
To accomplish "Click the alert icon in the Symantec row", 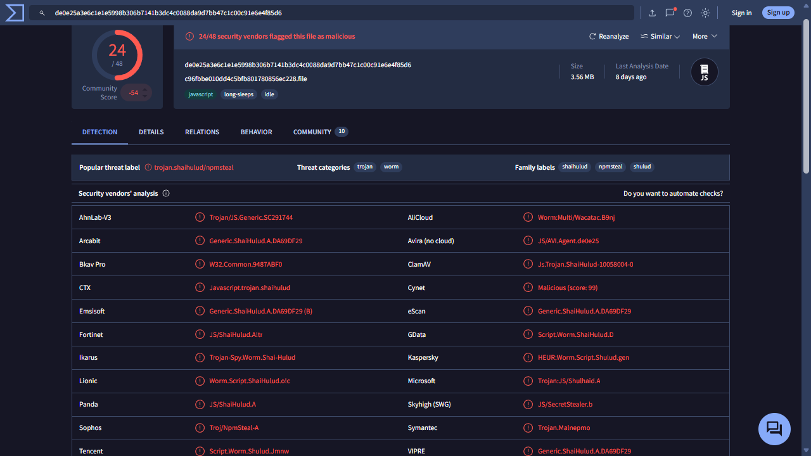I will (x=528, y=427).
